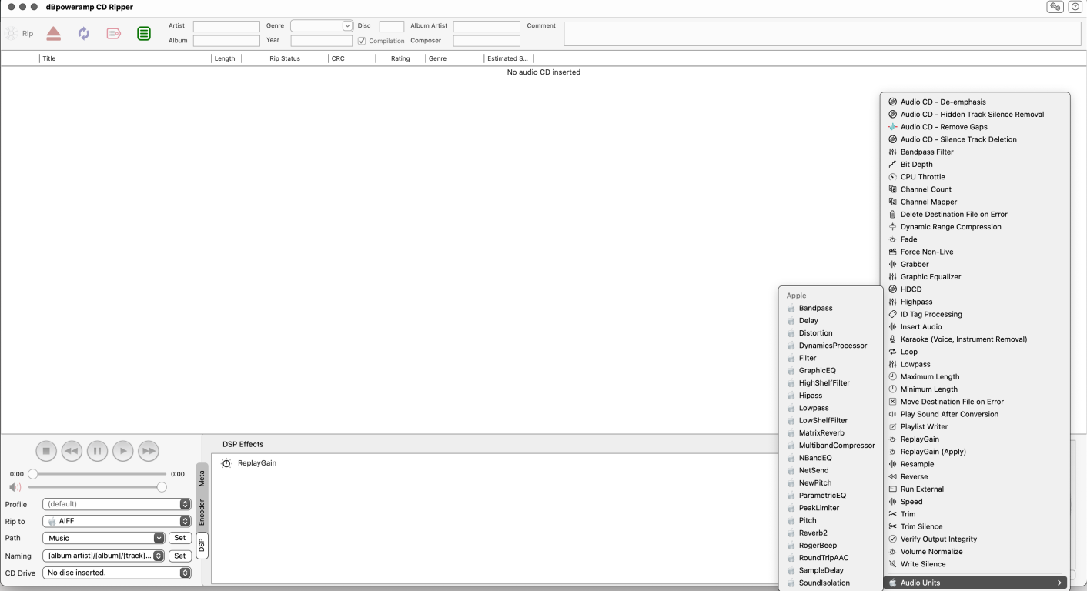Click the Karaoke microphone icon
Image resolution: width=1087 pixels, height=591 pixels.
click(x=893, y=339)
